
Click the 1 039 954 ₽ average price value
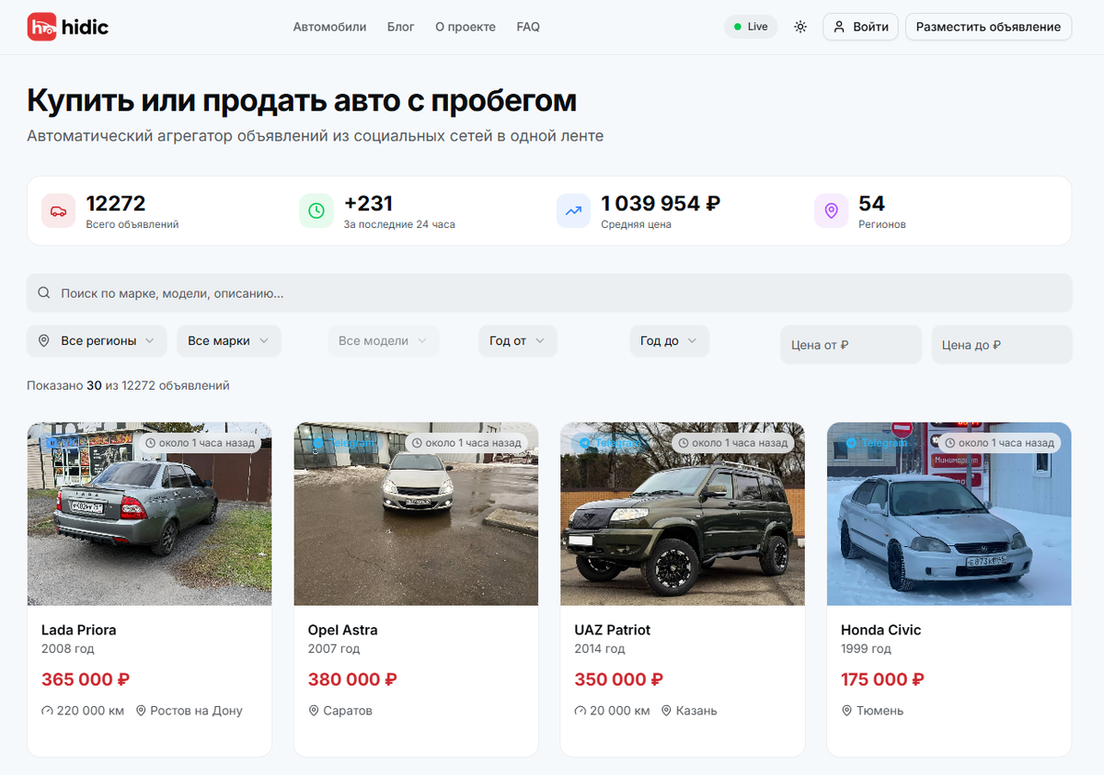tap(661, 203)
